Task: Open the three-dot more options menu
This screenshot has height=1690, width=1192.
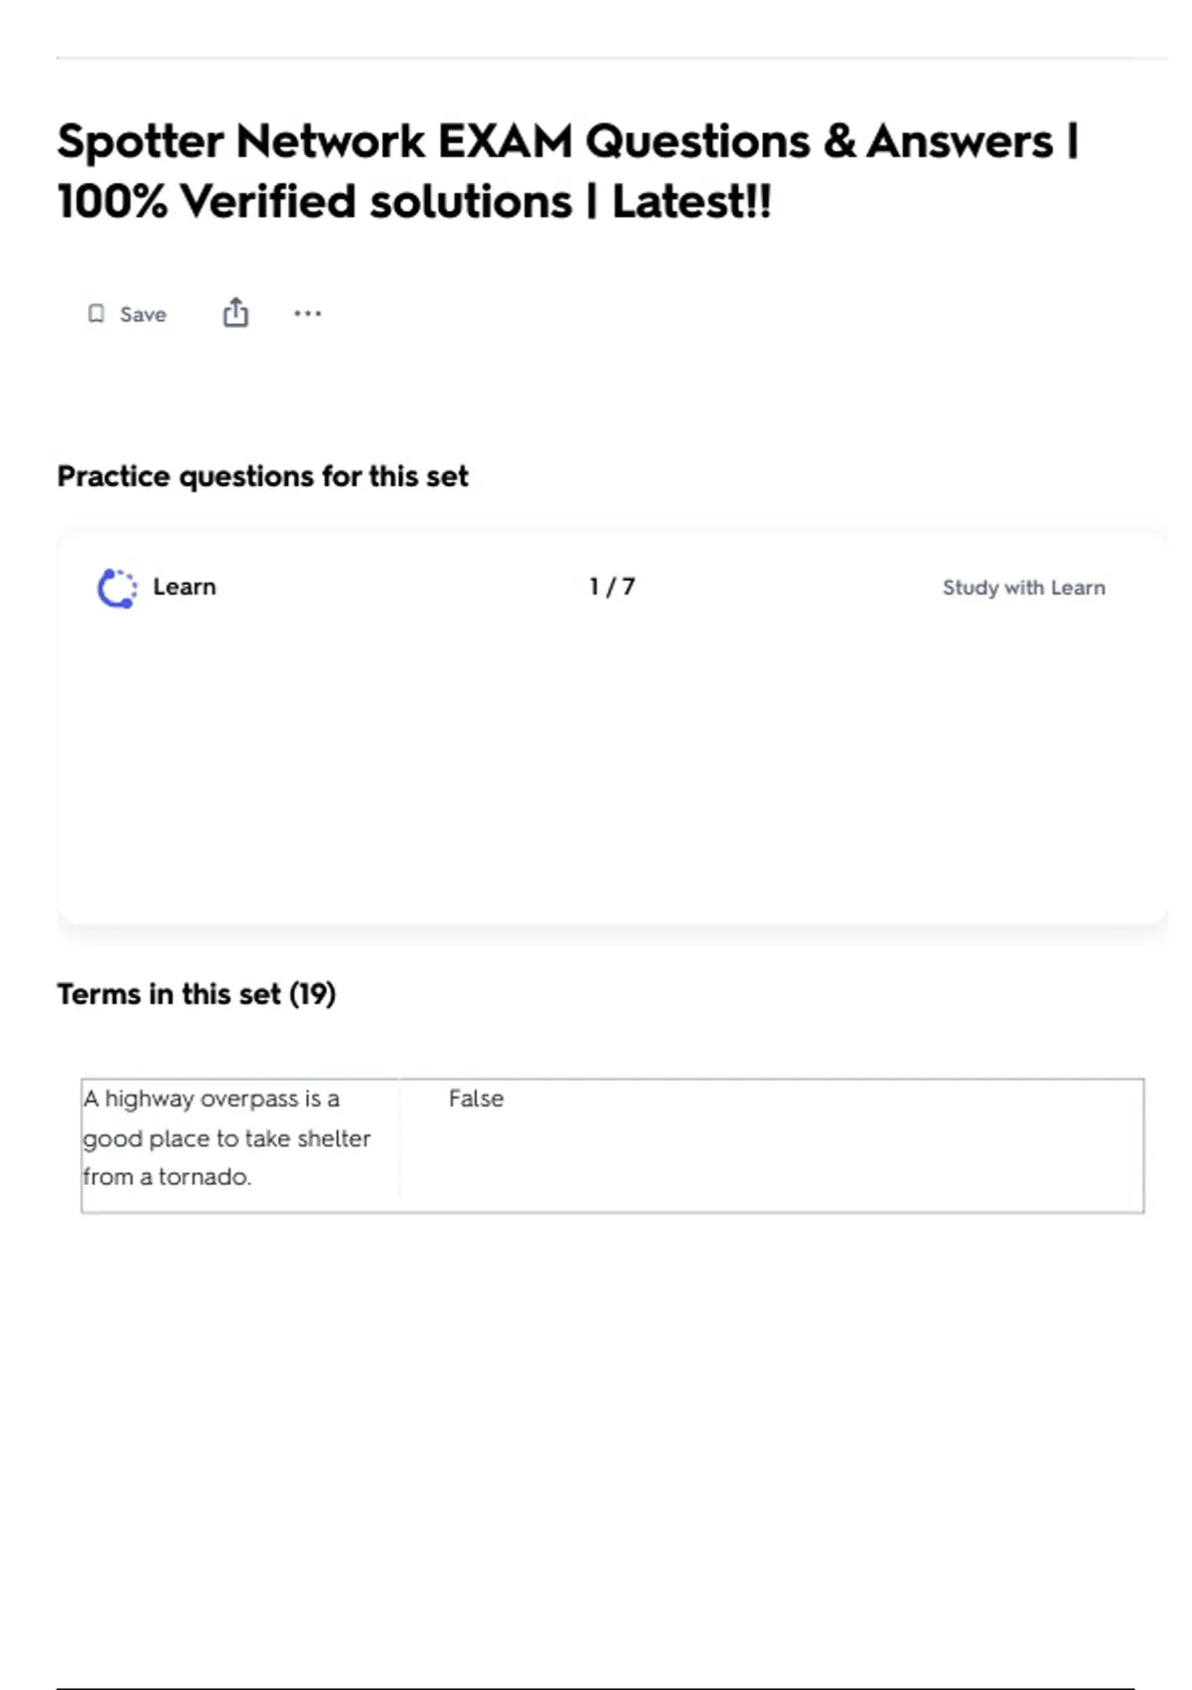Action: [307, 314]
